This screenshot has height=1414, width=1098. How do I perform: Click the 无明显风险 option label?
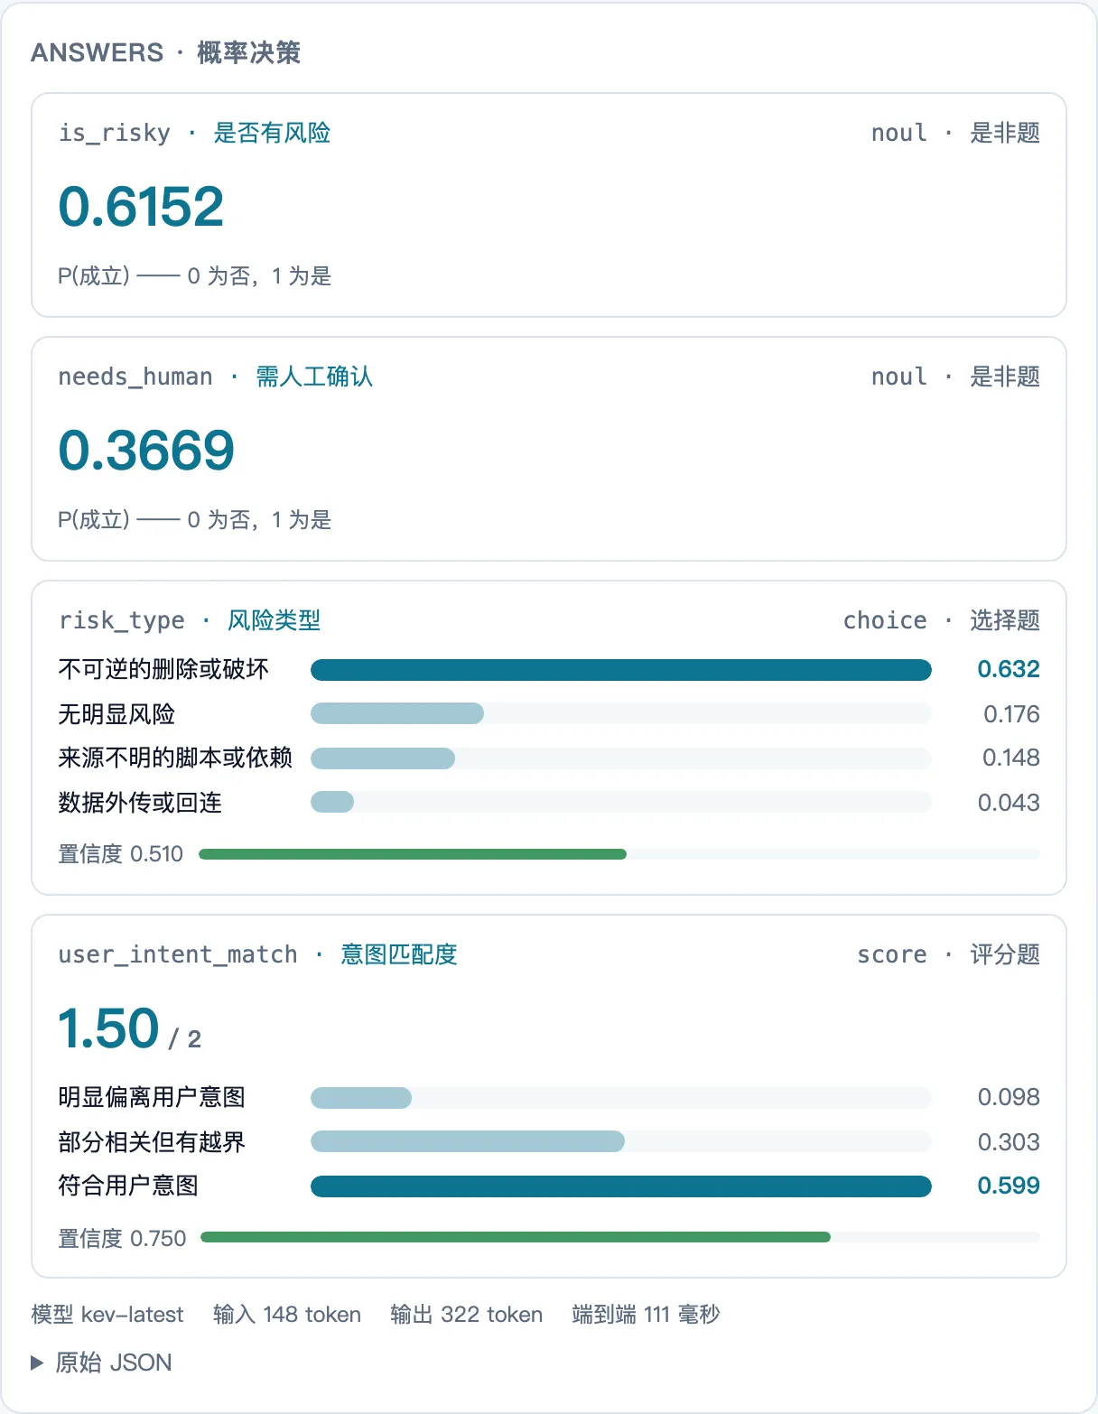pos(117,714)
